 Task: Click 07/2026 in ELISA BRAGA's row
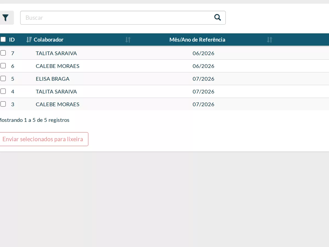click(x=203, y=79)
